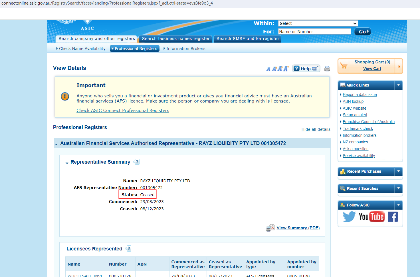The height and width of the screenshot is (277, 420).
Task: Click the AFS Representative Number 001305472
Action: [152, 188]
